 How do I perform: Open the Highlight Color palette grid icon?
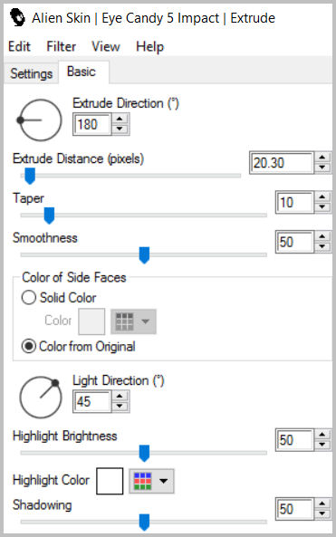[143, 481]
